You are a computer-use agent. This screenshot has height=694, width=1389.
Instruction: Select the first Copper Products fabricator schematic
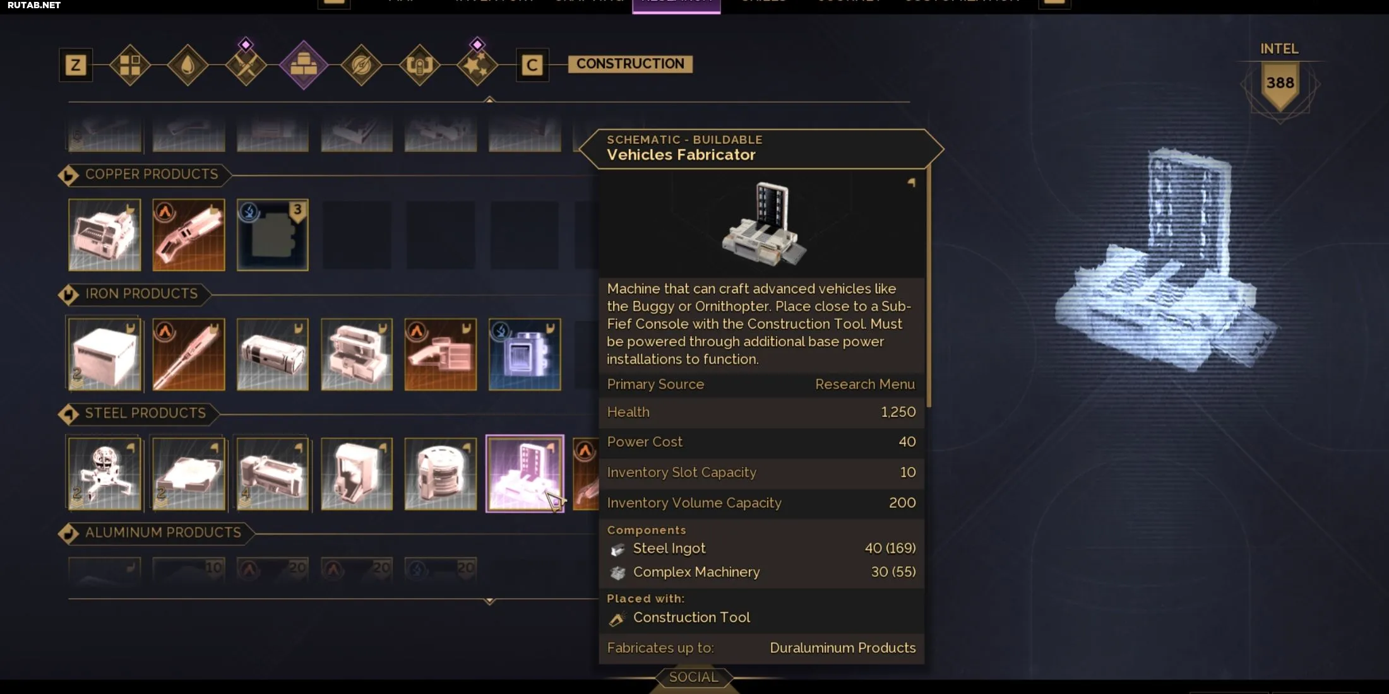coord(105,235)
